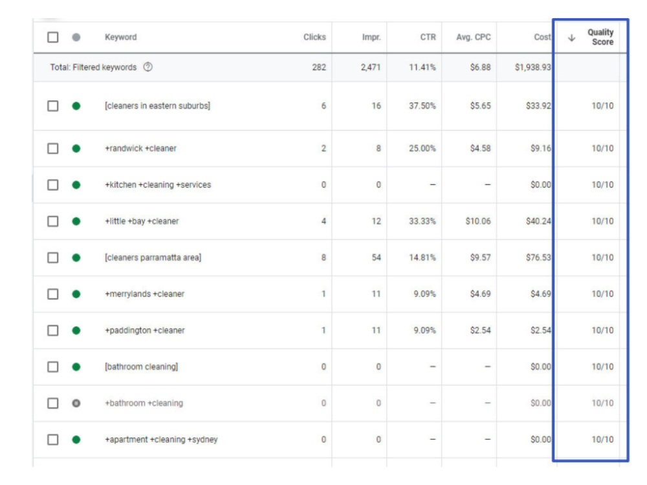Click paused status icon for +bathroom +cleaning
This screenshot has height=485, width=647.
(x=76, y=404)
